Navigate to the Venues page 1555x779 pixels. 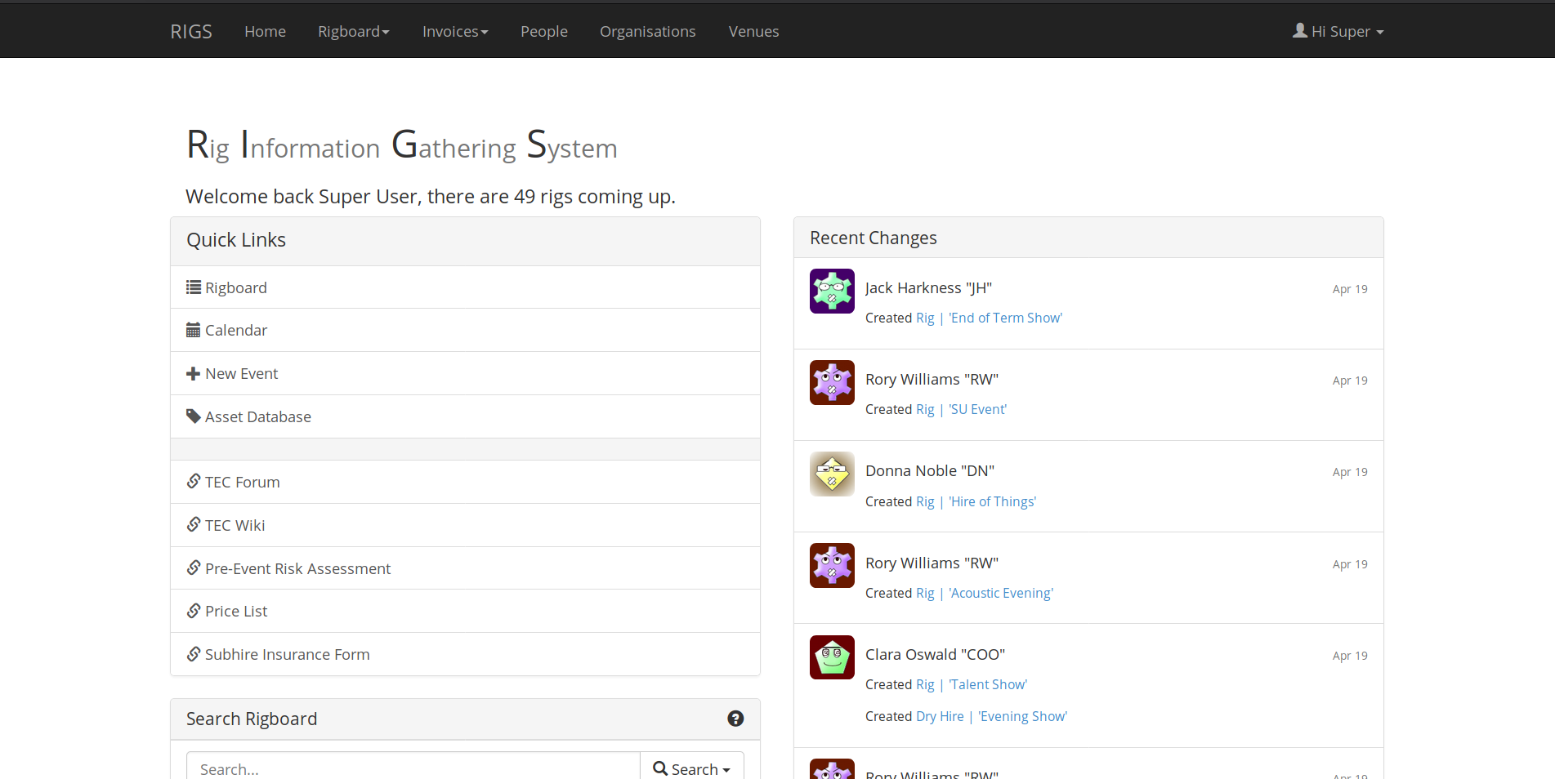pos(753,31)
